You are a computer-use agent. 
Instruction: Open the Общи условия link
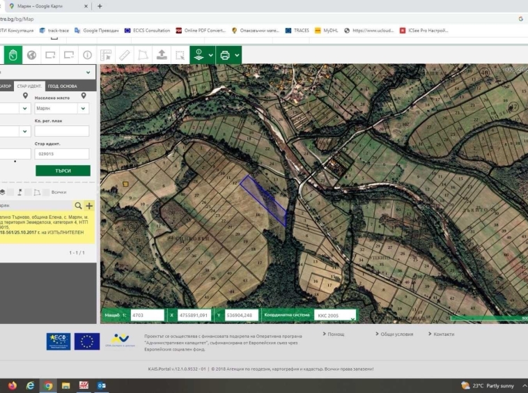coord(396,334)
